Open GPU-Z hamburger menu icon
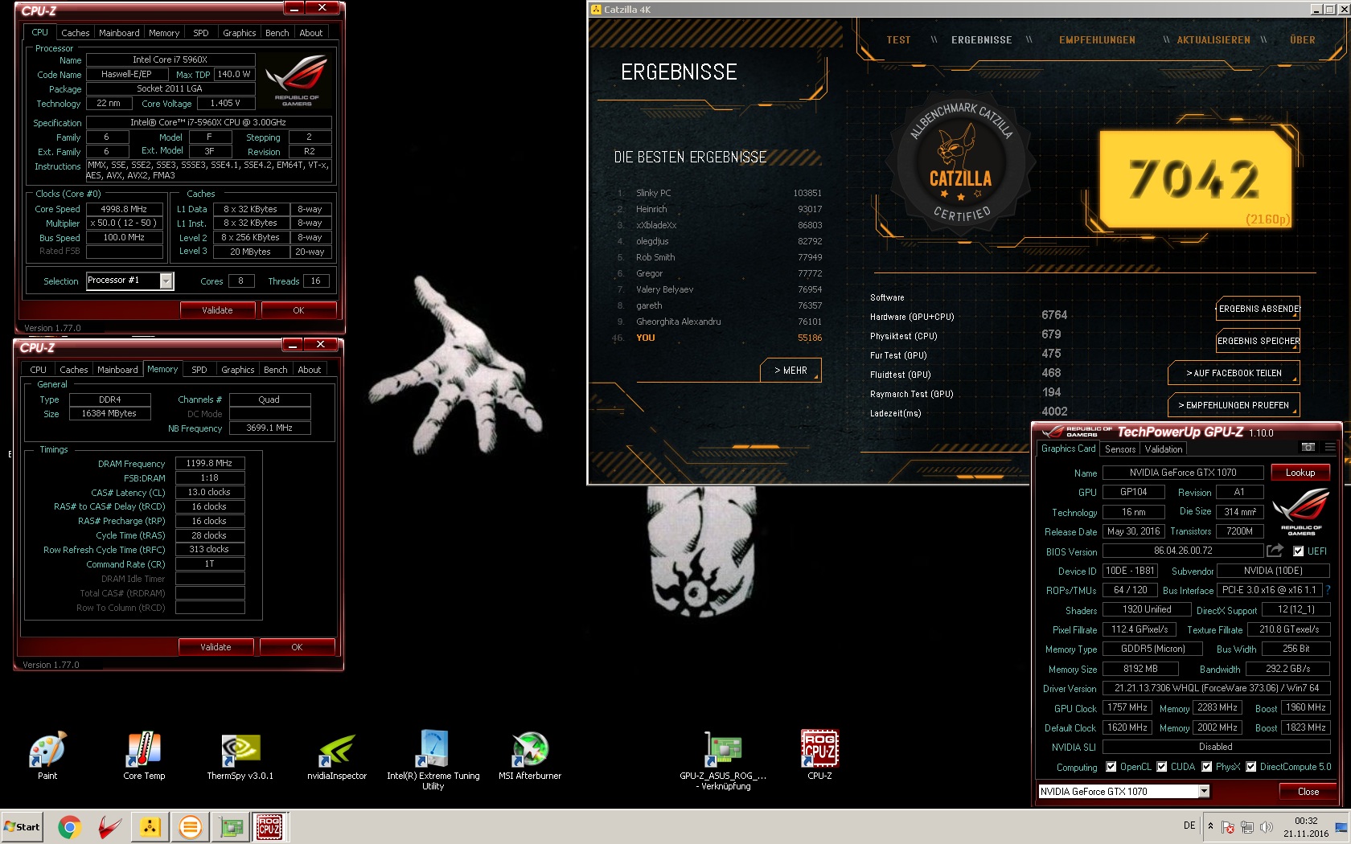Viewport: 1351px width, 844px height. tap(1330, 448)
